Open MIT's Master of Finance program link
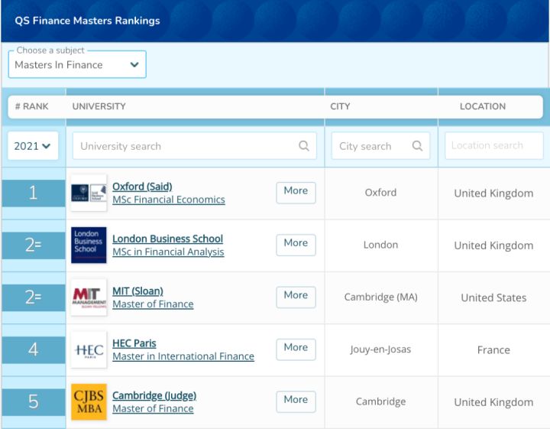Screen dimensions: 550x429 153,304
